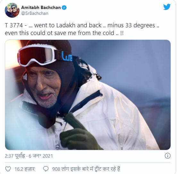Click the Twitter bird logo
Screen dimensions: 177x174
(x=167, y=7)
